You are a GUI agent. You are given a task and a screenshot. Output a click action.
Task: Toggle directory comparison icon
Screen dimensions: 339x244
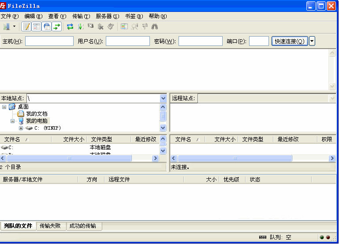(134, 26)
